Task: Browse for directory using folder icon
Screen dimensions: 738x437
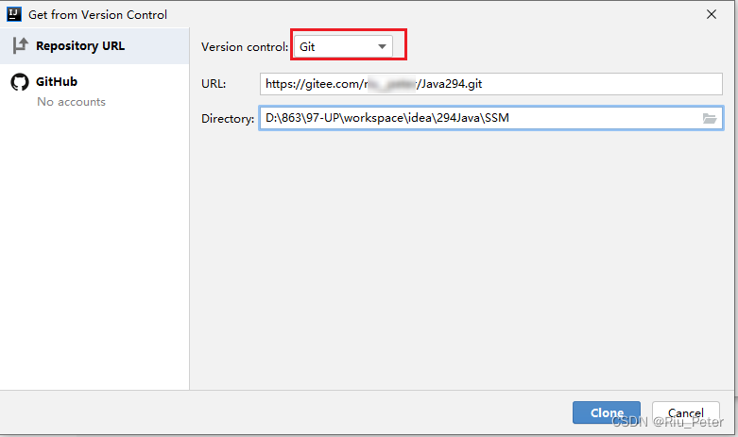Action: click(710, 118)
